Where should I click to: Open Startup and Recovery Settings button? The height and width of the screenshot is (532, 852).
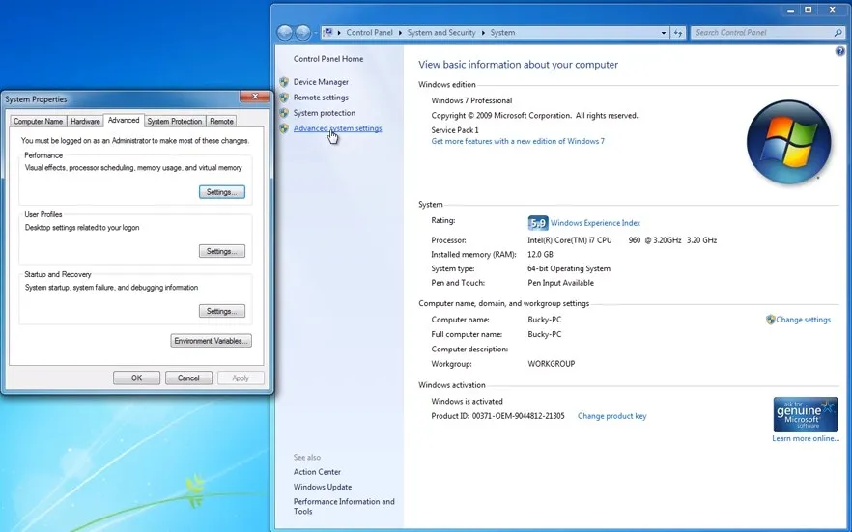point(222,311)
